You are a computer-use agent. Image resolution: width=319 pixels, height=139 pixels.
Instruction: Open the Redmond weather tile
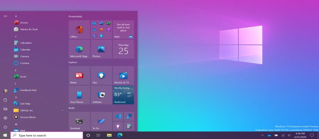click(x=123, y=95)
